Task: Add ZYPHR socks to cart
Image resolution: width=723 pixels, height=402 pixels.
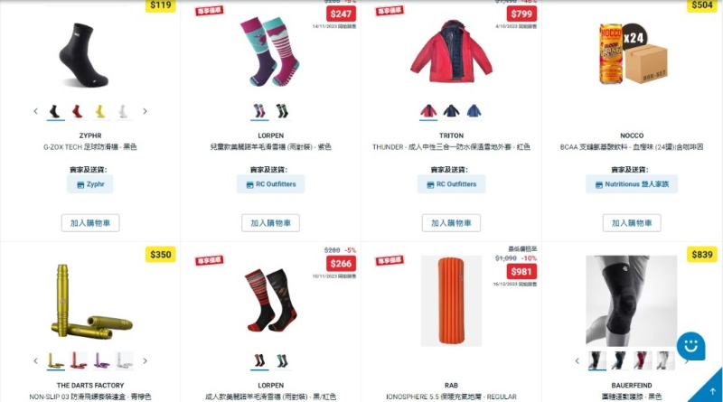Action: [x=90, y=223]
